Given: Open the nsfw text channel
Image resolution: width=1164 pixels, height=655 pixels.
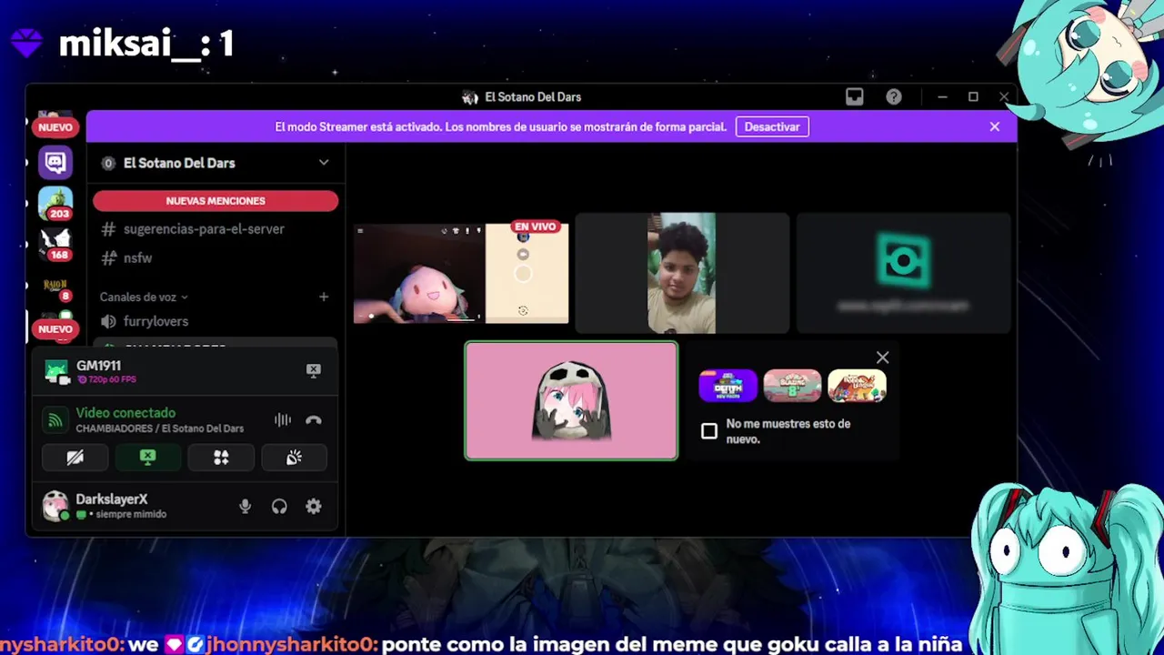Looking at the screenshot, I should point(137,258).
